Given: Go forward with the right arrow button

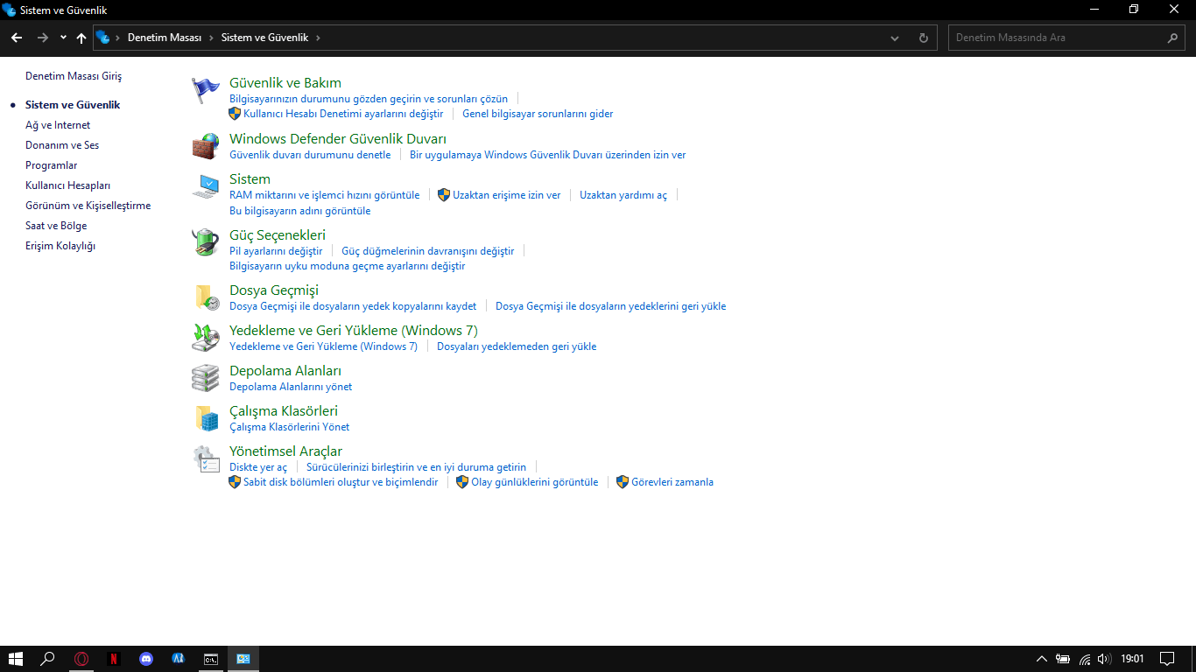Looking at the screenshot, I should [x=43, y=38].
